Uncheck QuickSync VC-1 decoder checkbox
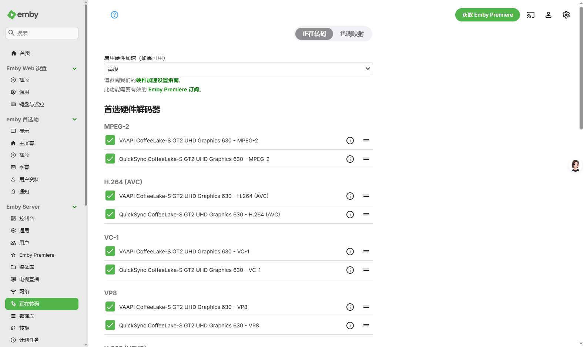The width and height of the screenshot is (584, 347). [x=110, y=270]
